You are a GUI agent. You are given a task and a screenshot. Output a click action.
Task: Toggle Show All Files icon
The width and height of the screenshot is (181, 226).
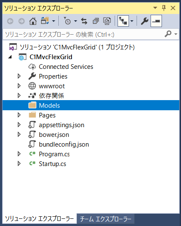(107, 21)
